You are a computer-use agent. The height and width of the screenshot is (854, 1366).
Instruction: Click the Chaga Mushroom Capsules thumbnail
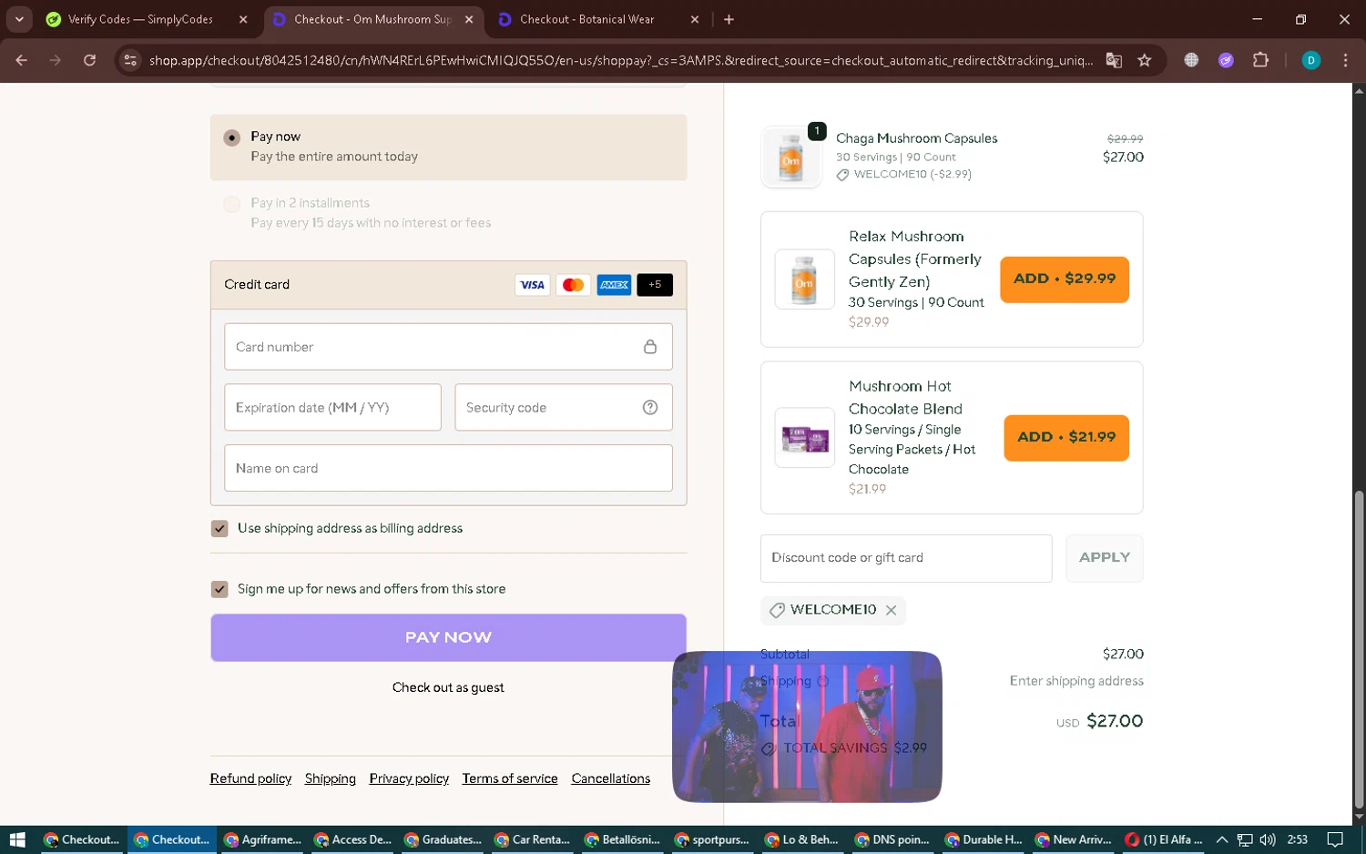pos(791,158)
